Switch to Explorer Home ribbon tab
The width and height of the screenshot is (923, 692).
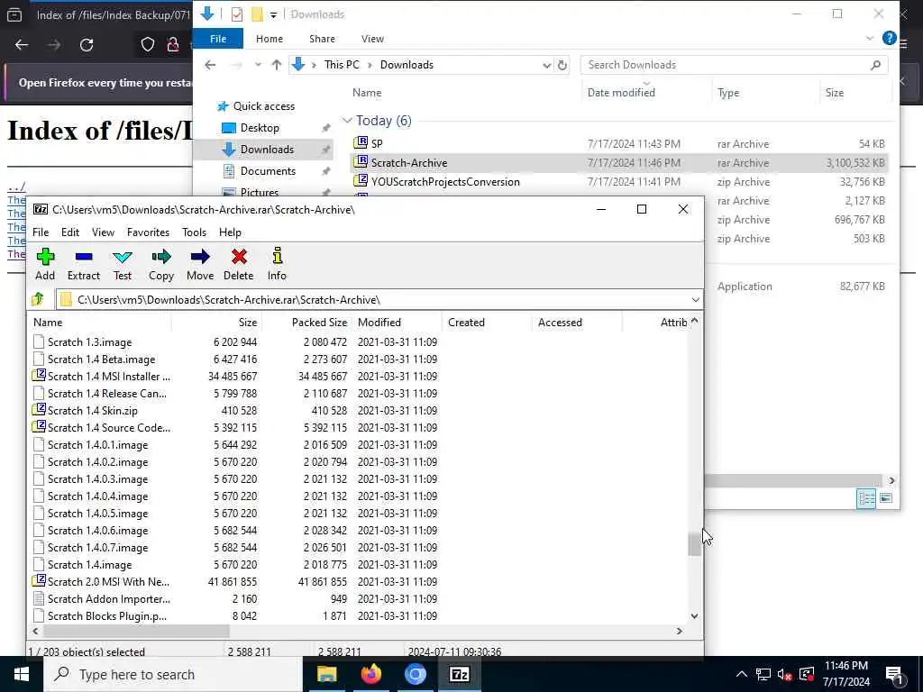point(270,39)
